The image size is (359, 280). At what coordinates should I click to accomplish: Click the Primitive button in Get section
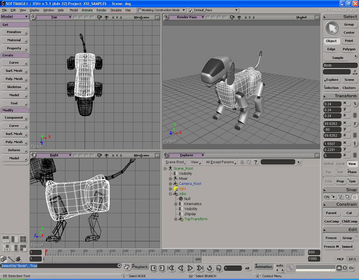coord(14,32)
